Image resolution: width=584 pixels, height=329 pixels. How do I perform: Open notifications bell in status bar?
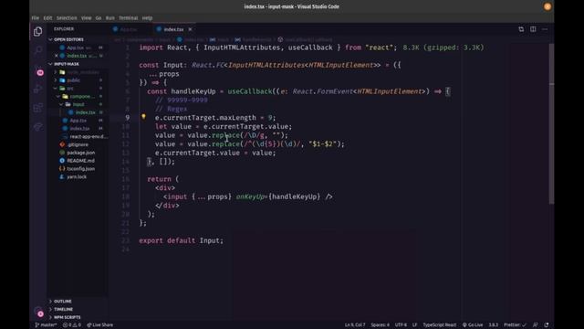[547, 325]
